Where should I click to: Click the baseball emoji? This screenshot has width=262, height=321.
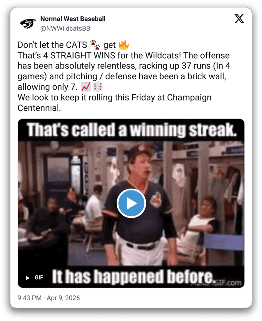coord(98,87)
